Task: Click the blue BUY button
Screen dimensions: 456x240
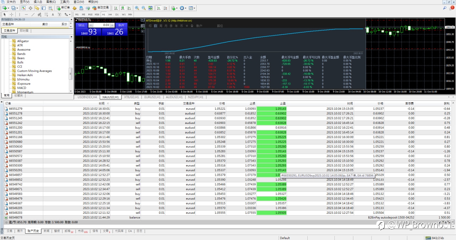Action: [x=121, y=25]
